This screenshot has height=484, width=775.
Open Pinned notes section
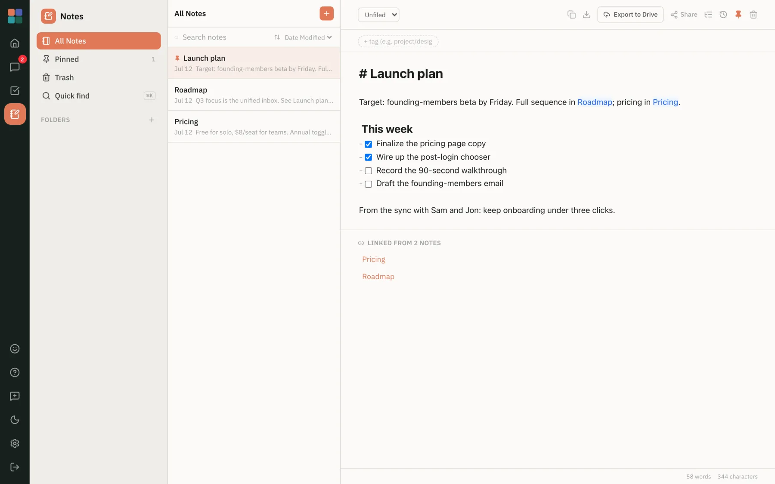[x=99, y=59]
